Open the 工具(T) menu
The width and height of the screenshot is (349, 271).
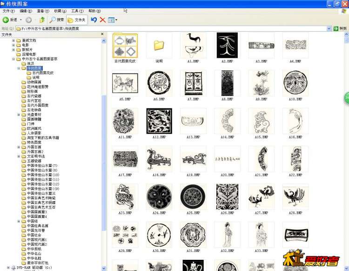77,11
